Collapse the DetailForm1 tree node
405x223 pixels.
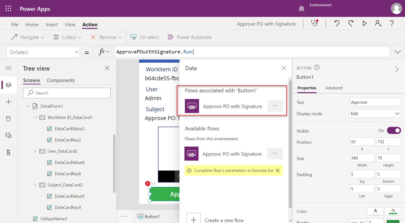[x=28, y=106]
